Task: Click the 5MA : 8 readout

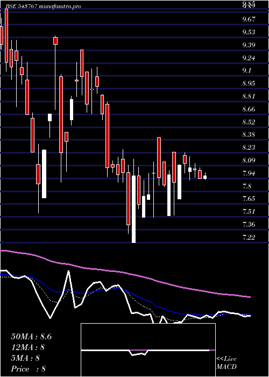Action: click(x=25, y=358)
